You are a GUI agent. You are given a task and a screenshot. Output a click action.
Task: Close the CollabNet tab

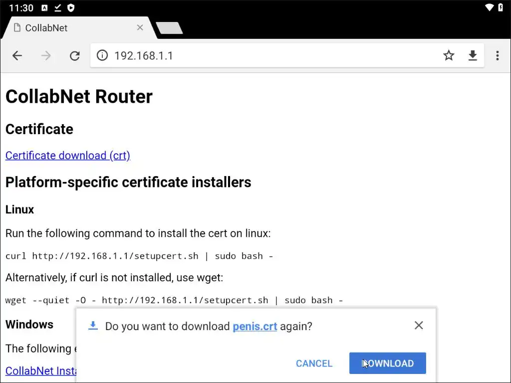coord(140,28)
